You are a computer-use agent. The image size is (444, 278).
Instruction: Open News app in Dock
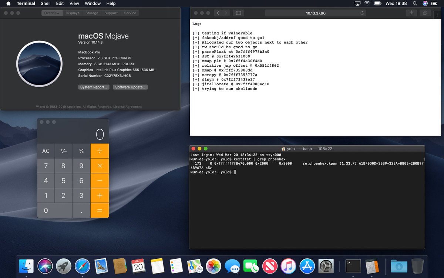pos(270,266)
